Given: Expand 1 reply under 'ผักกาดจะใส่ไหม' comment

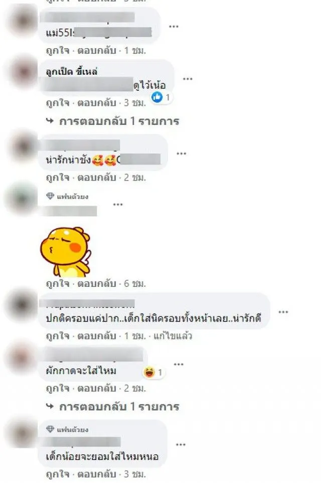Looking at the screenshot, I should [113, 407].
